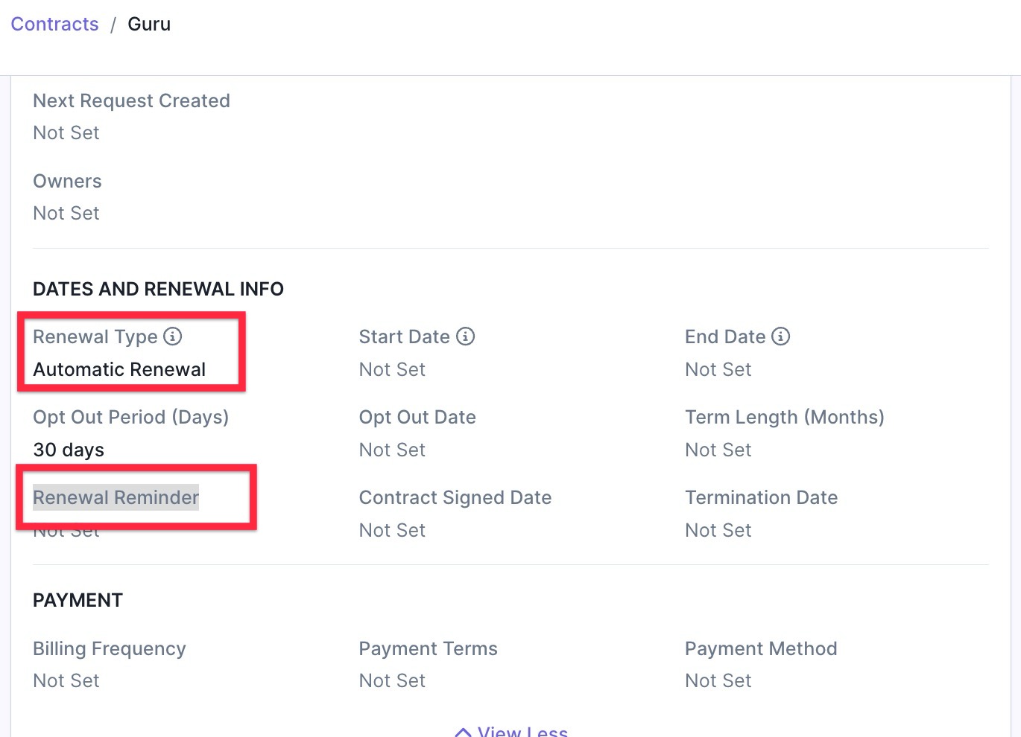Click the 30 days opt out value
1021x737 pixels.
[69, 450]
